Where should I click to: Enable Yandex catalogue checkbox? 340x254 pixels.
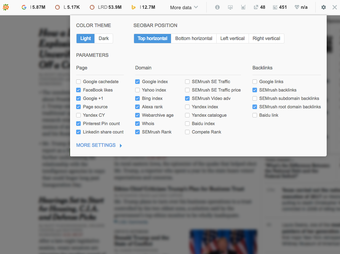coord(187,115)
